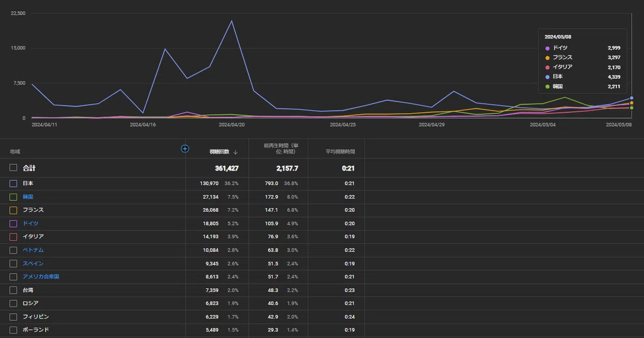Open the 韓国 region link

point(28,197)
